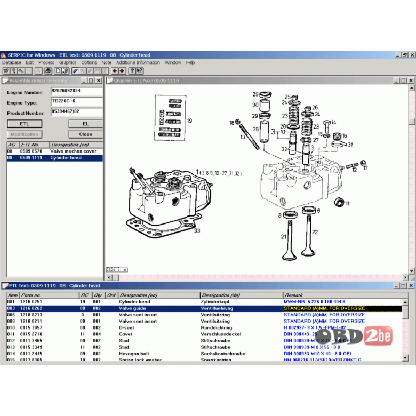Click the Modification button
Image resolution: width=416 pixels, height=416 pixels.
click(x=25, y=134)
